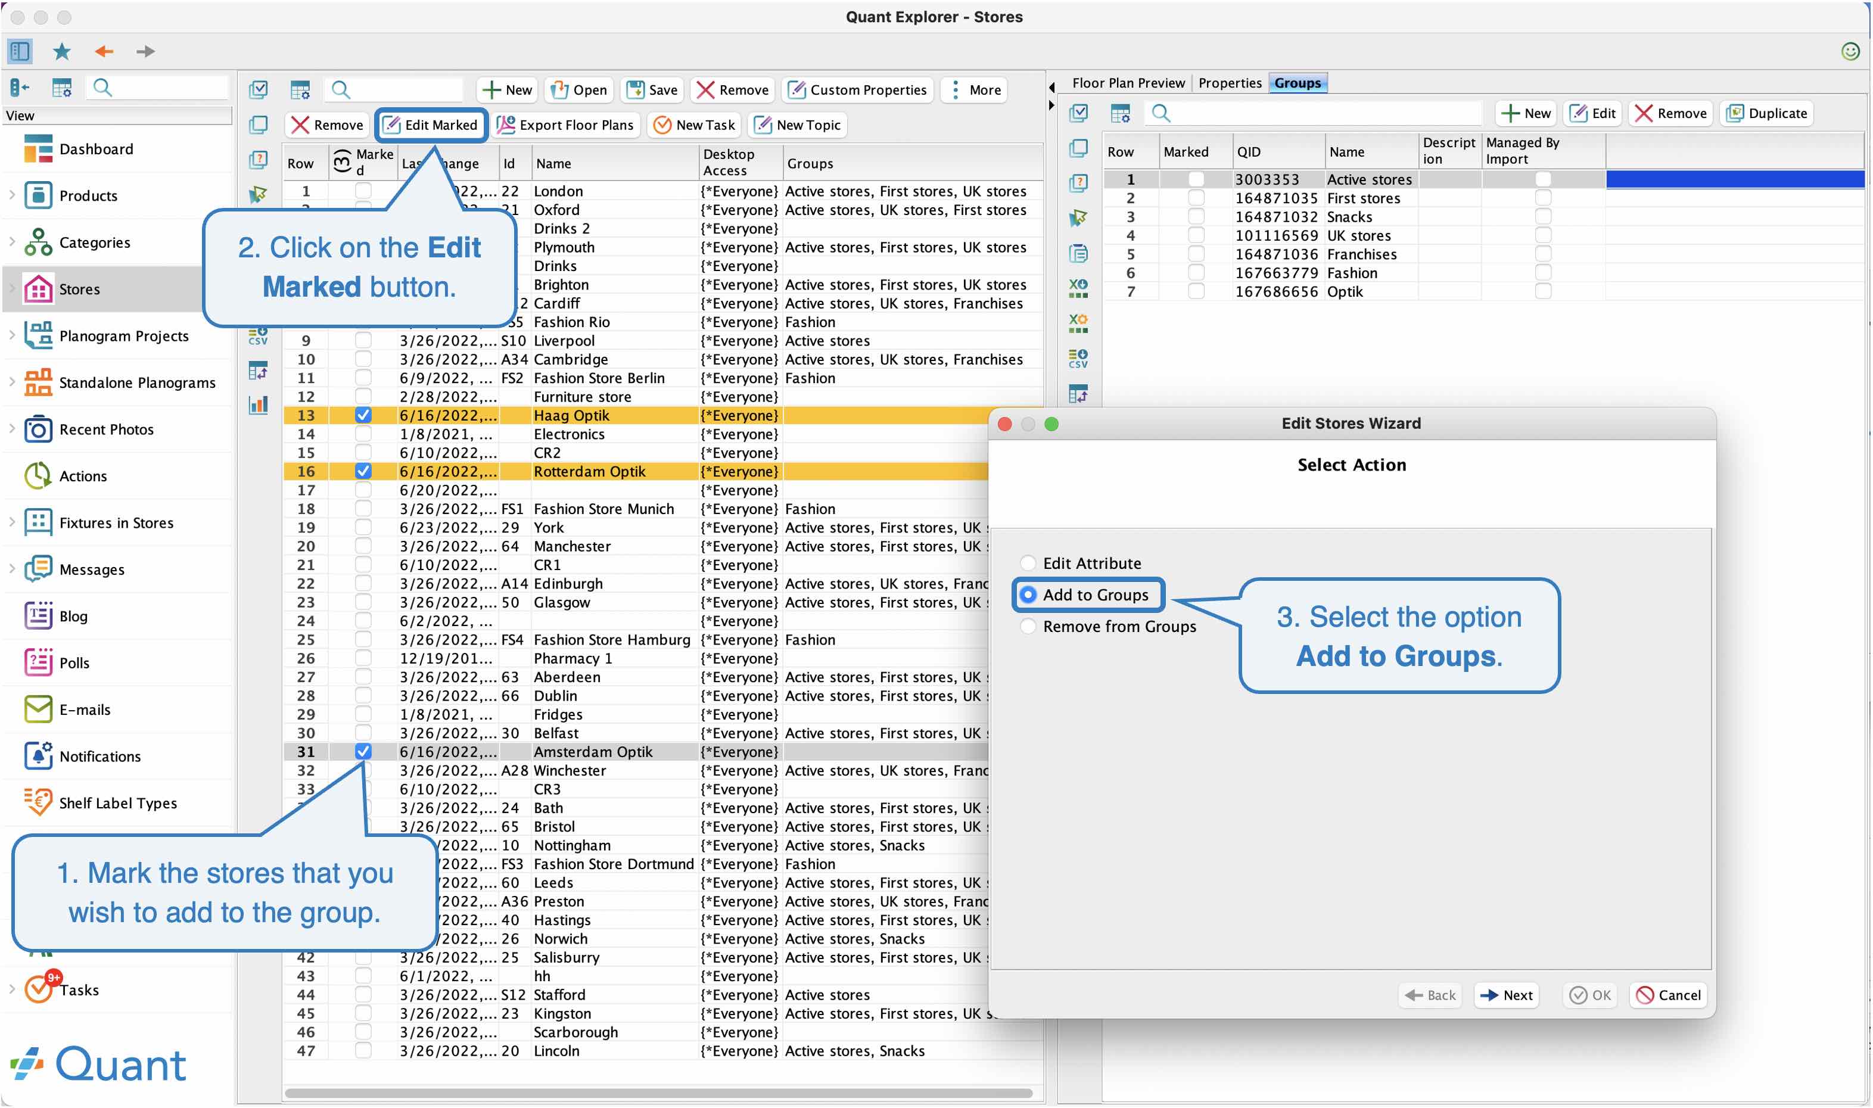1873x1108 pixels.
Task: Click Cancel in Edit Stores Wizard
Action: (1667, 994)
